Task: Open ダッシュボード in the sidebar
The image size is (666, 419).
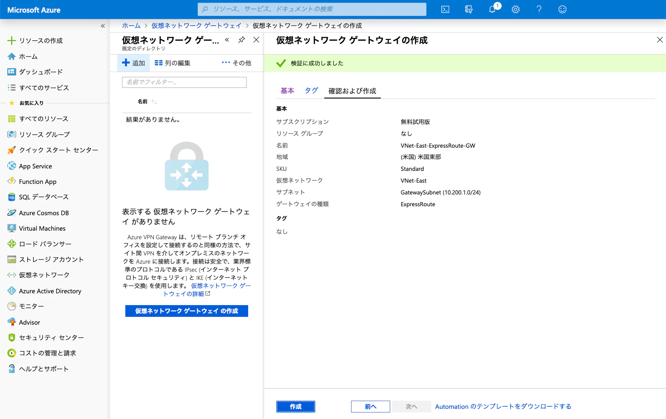Action: point(35,72)
